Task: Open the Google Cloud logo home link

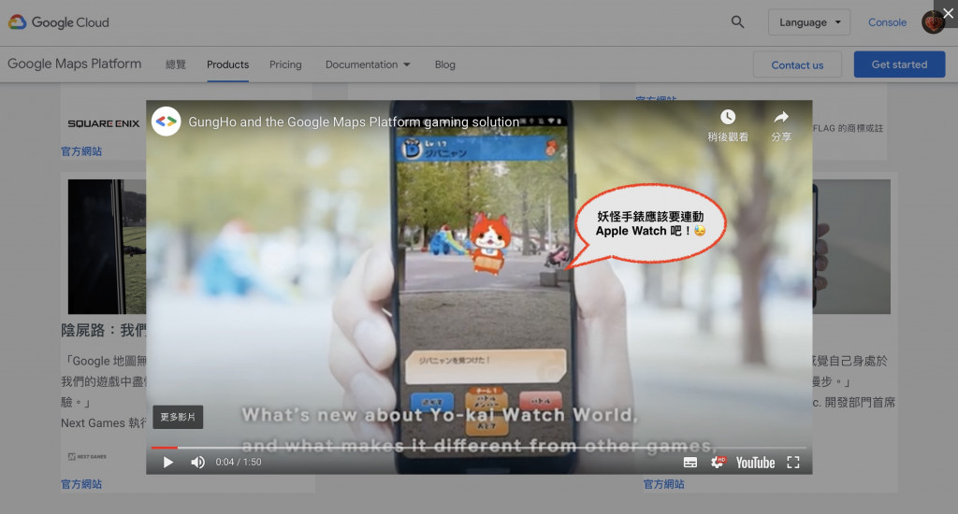Action: tap(59, 22)
